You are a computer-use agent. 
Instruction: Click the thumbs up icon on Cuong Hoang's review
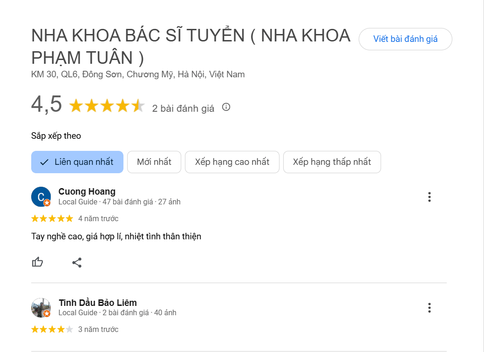click(37, 262)
